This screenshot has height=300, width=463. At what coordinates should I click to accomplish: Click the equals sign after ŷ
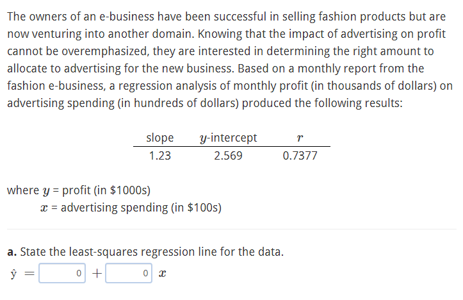pos(29,274)
